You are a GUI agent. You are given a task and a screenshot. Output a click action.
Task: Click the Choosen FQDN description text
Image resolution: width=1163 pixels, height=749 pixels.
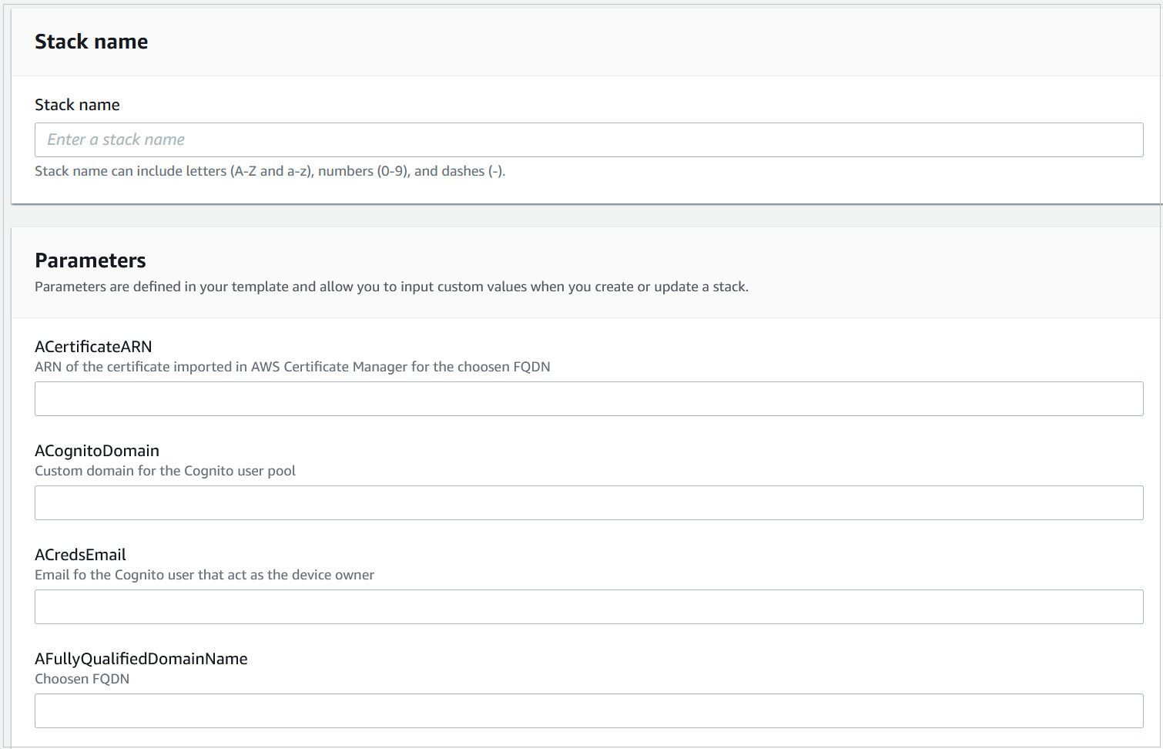tap(82, 679)
